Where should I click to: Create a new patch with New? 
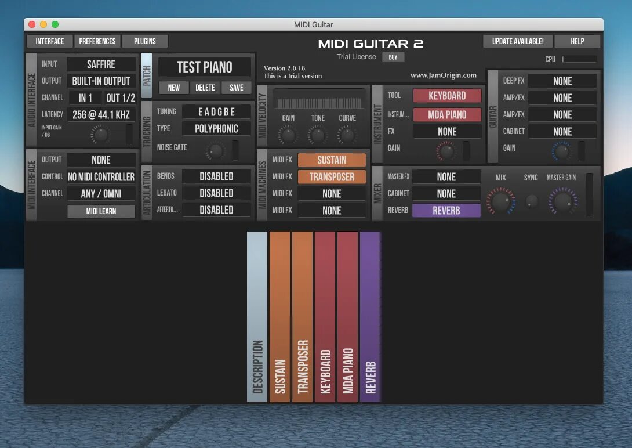(x=174, y=88)
